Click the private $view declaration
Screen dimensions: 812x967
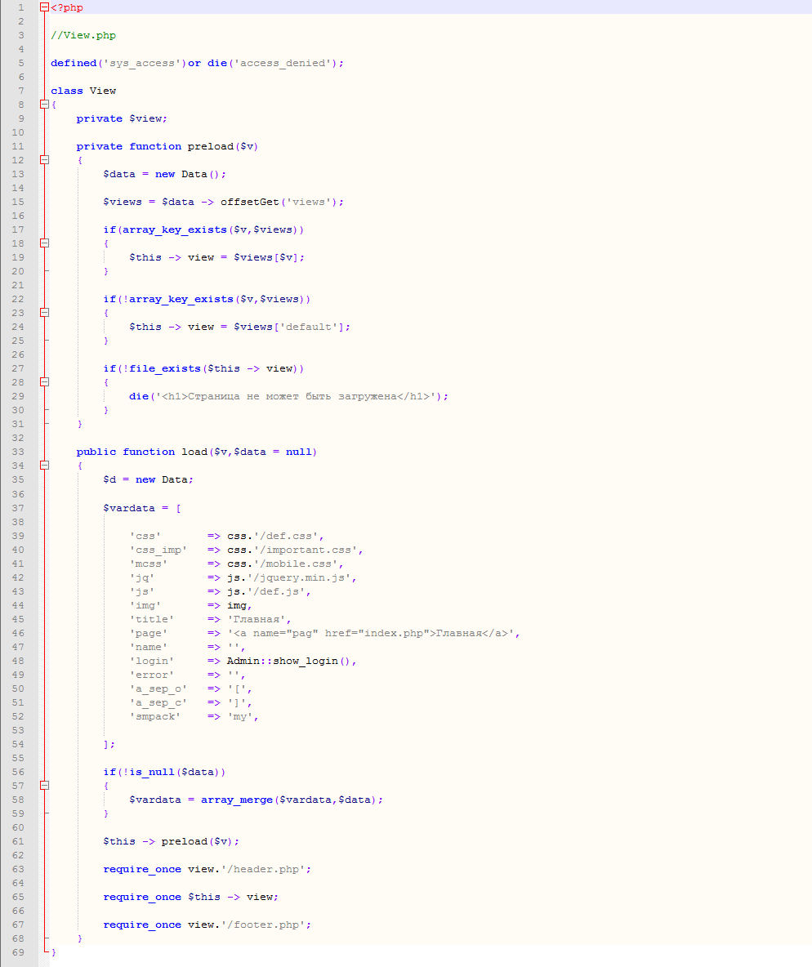(x=122, y=118)
